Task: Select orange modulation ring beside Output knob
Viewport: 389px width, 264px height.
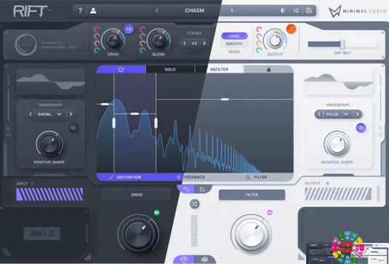Action: coord(259,43)
